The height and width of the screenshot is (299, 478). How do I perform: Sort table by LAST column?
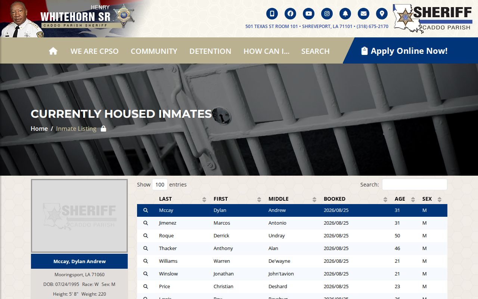click(x=182, y=199)
